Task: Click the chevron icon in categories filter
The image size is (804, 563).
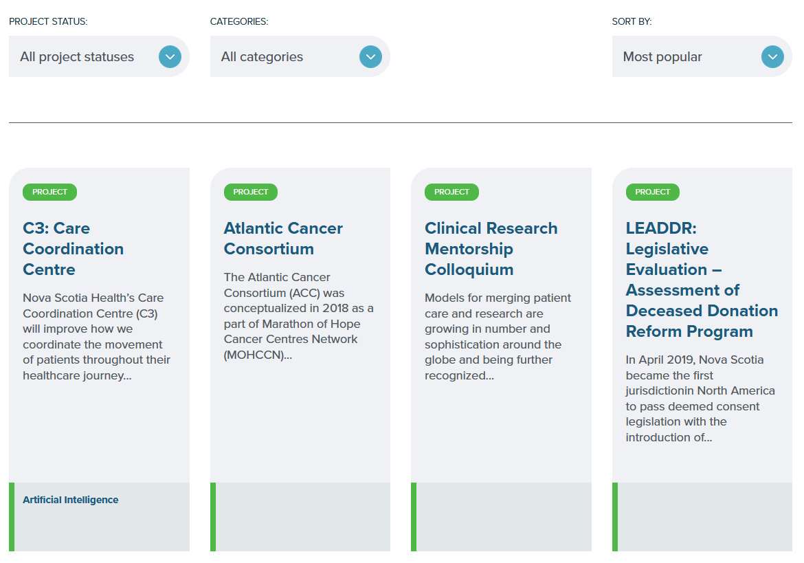Action: 370,56
